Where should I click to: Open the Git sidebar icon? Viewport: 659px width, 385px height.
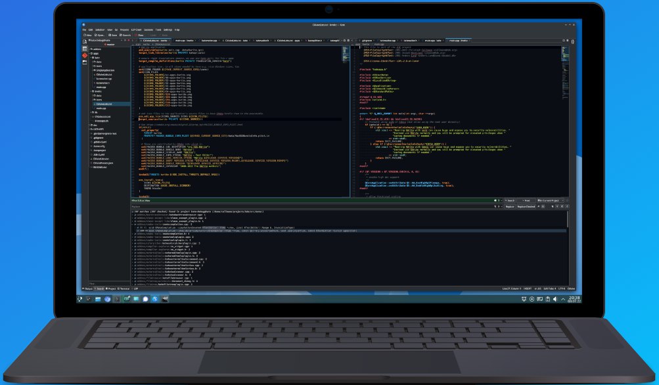coord(84,56)
